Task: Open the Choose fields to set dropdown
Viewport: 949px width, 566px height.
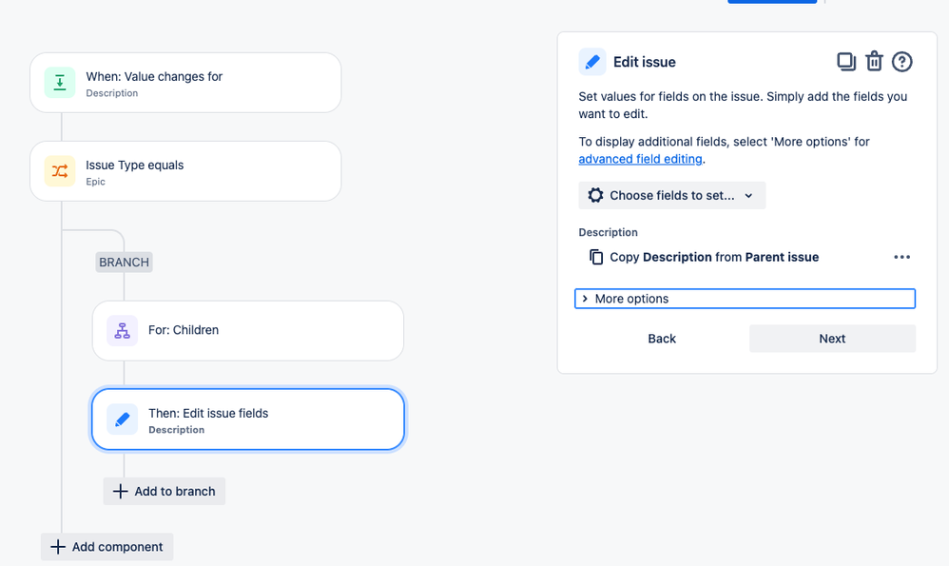Action: pos(671,196)
